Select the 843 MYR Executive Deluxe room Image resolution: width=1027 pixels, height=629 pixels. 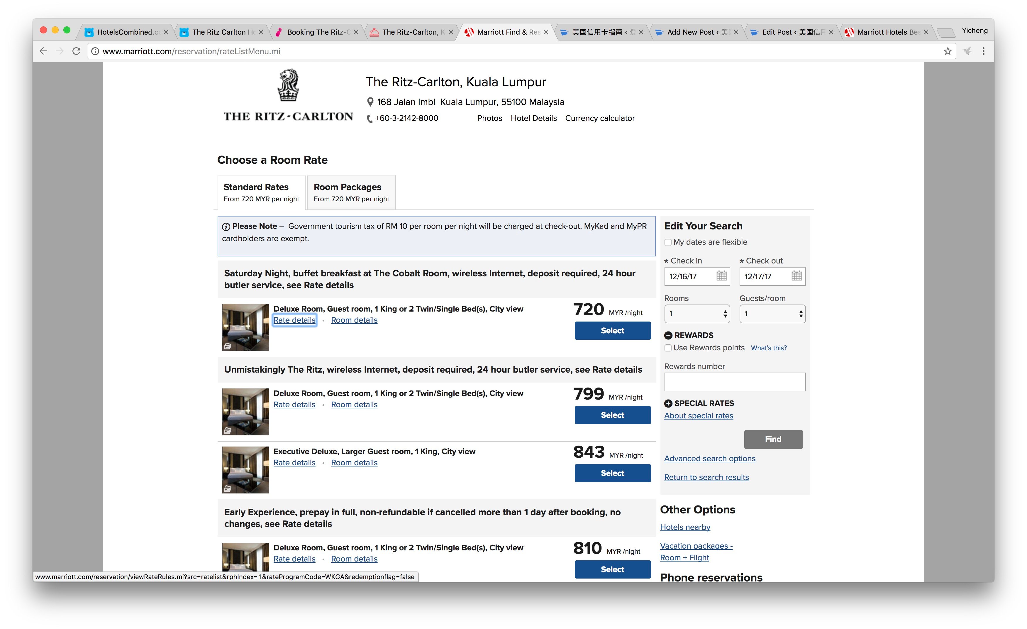click(x=612, y=473)
